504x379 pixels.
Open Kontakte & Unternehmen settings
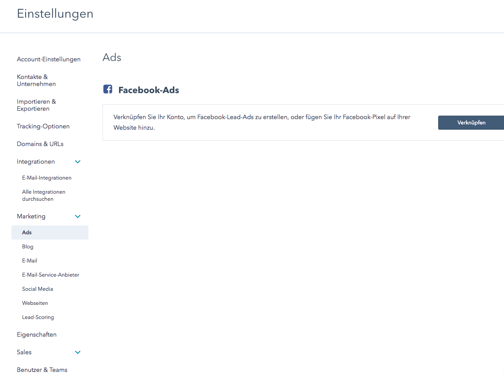[36, 80]
